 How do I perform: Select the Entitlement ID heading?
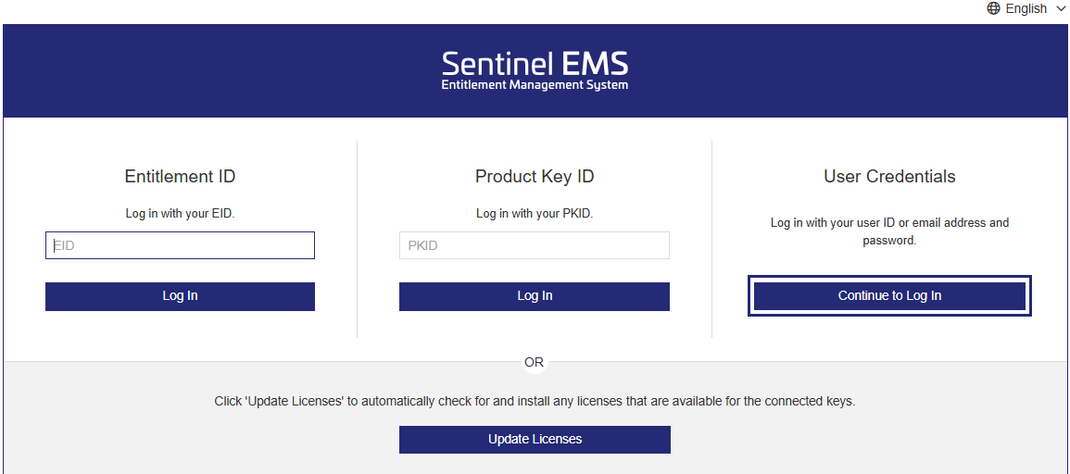point(180,177)
